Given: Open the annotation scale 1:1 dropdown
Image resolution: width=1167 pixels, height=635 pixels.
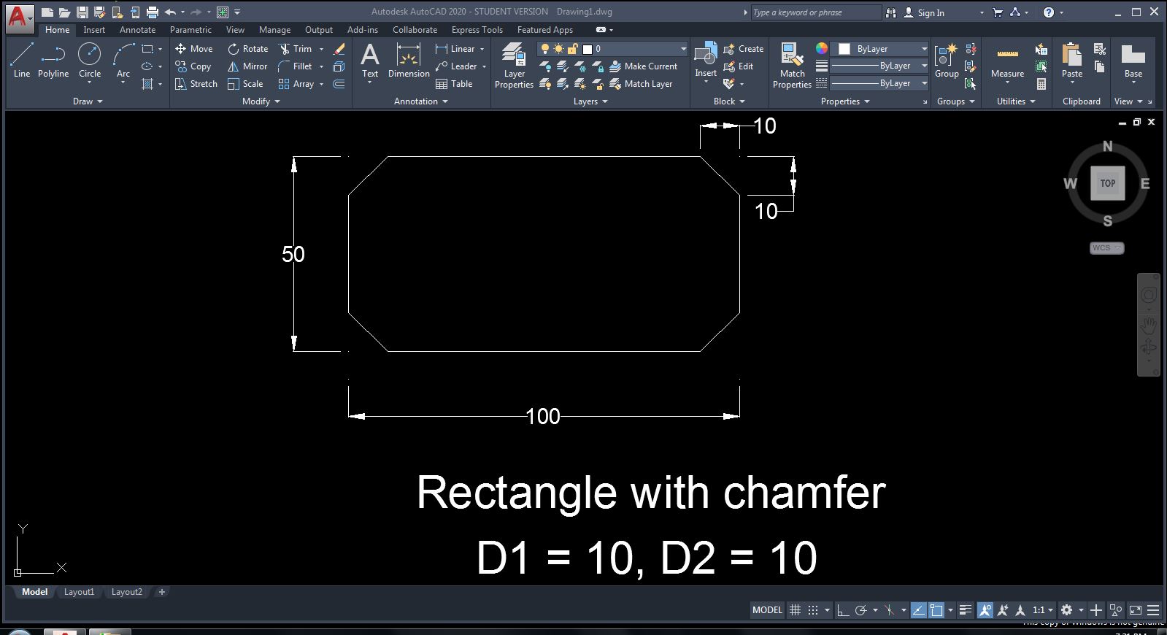Looking at the screenshot, I should pos(1044,610).
